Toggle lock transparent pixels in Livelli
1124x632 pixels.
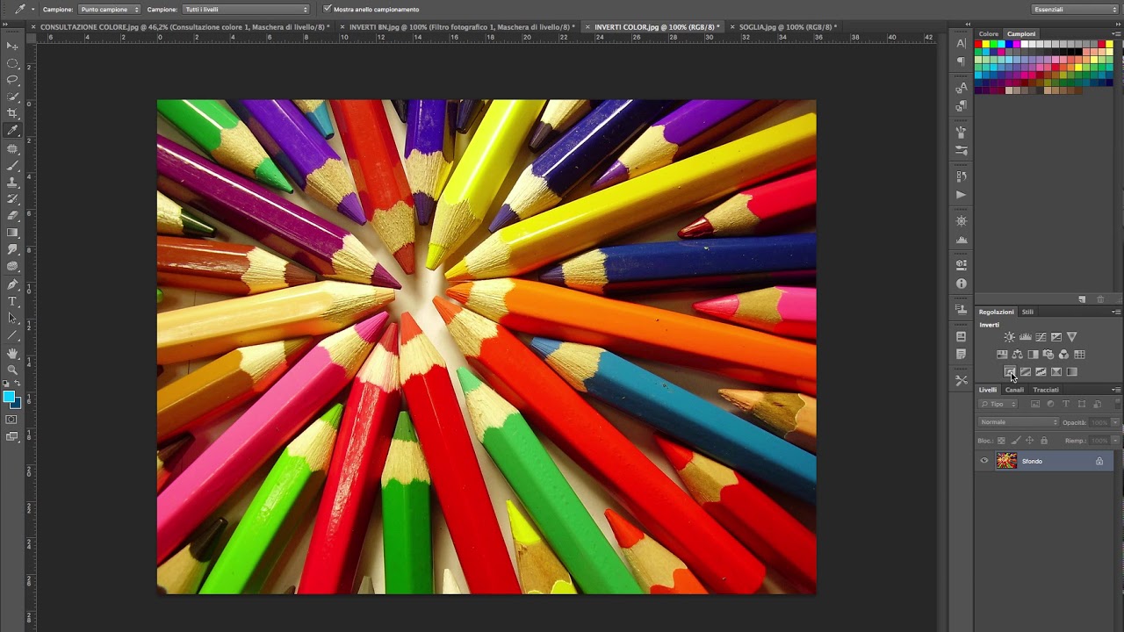[1001, 441]
